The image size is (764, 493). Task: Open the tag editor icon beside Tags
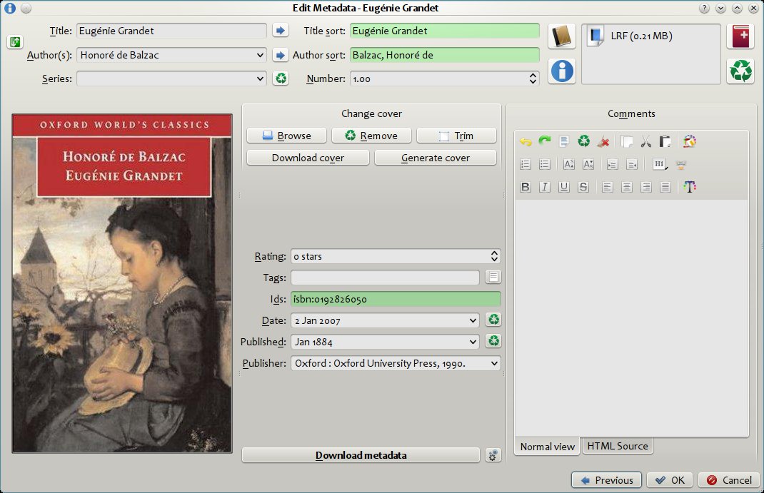tap(493, 278)
